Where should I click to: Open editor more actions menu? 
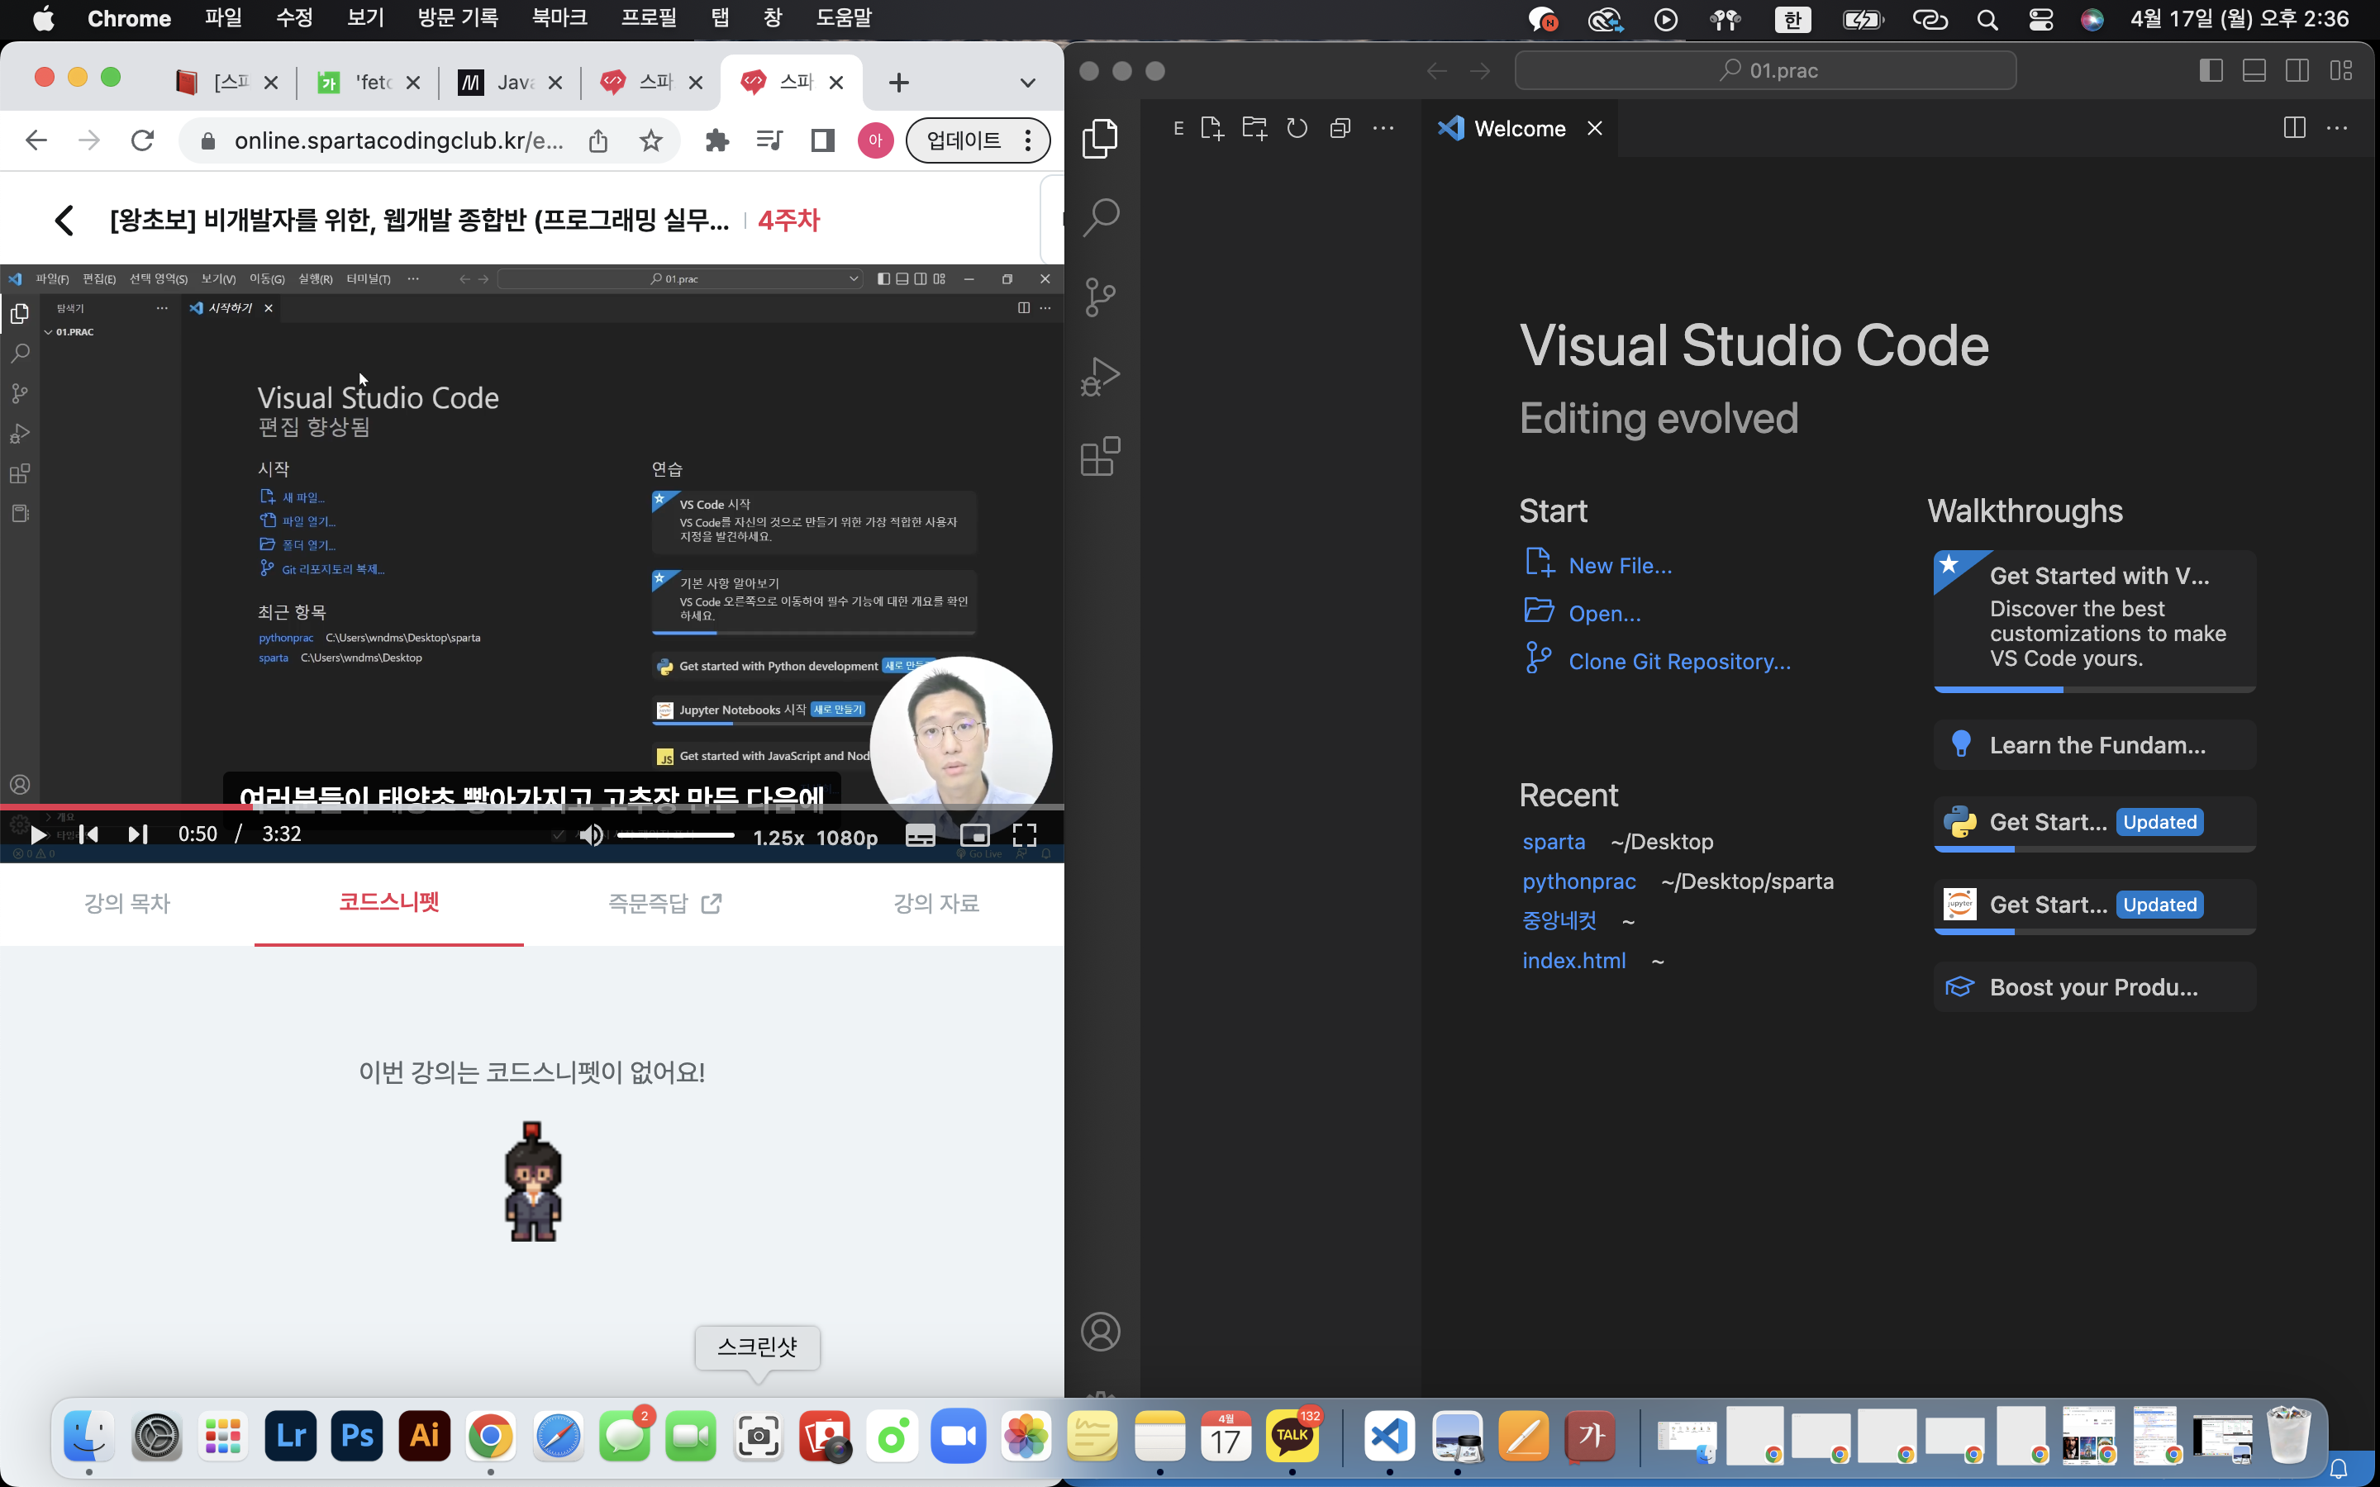coord(2338,128)
